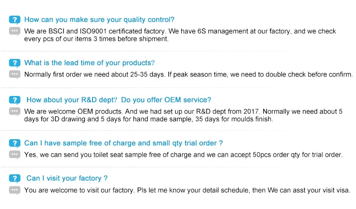Click the answer mentioning BSCI and ISO9001 certification

pos(180,35)
